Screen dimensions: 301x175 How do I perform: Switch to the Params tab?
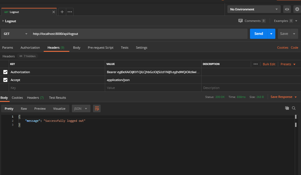click(8, 48)
